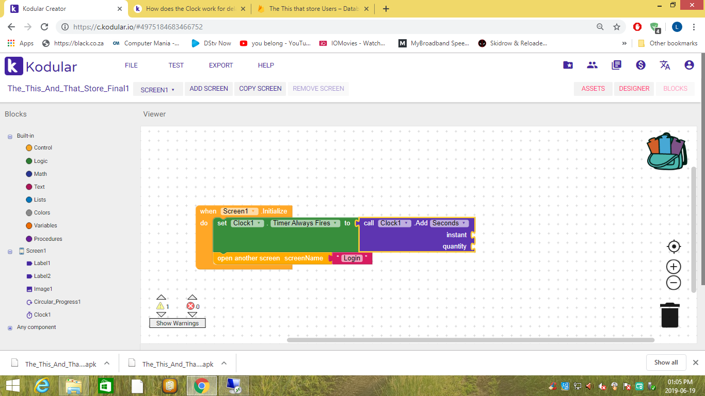Select the Colors block category
Image resolution: width=705 pixels, height=396 pixels.
point(42,212)
